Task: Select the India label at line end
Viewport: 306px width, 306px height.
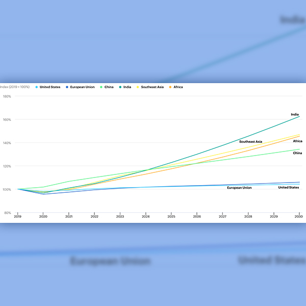Action: pos(294,114)
